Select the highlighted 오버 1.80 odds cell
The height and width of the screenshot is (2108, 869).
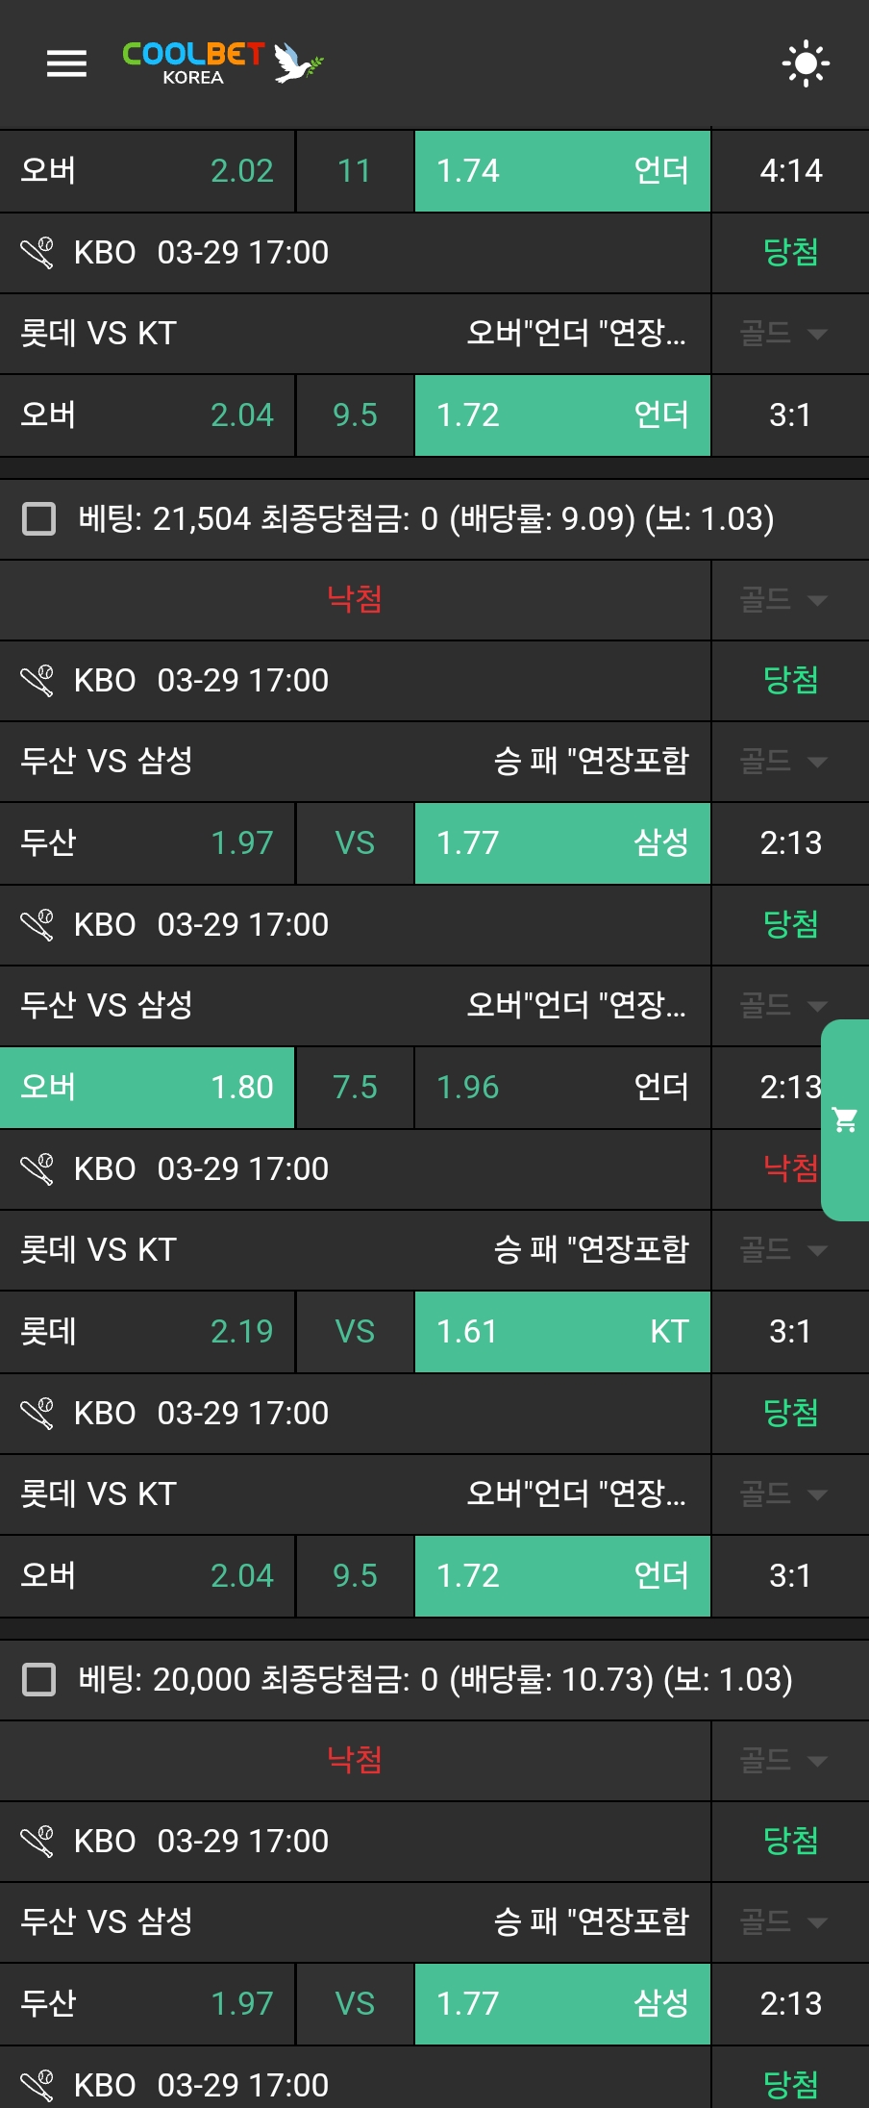click(147, 1087)
